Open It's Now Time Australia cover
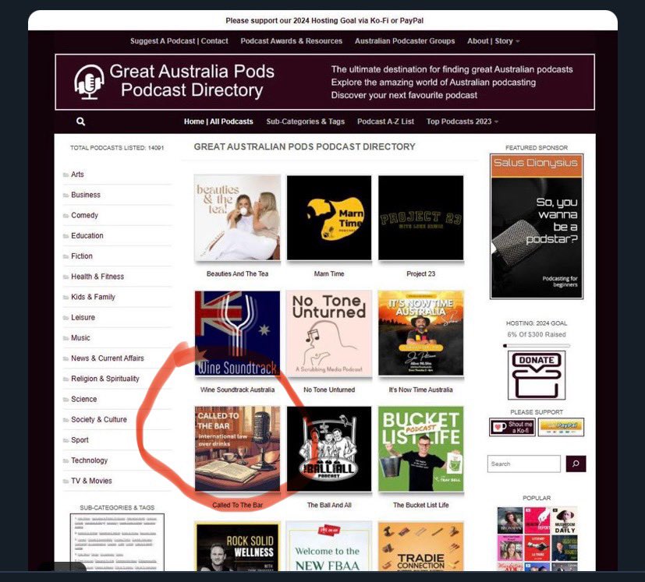The height and width of the screenshot is (582, 645). [x=421, y=333]
